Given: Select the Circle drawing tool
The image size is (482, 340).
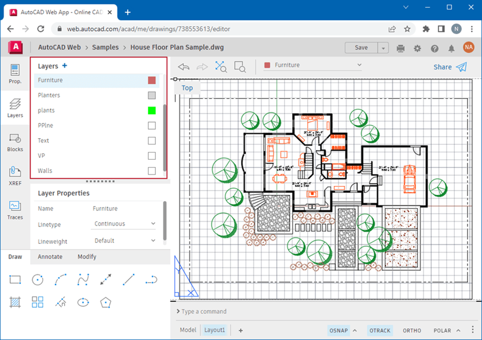Looking at the screenshot, I should click(x=37, y=280).
